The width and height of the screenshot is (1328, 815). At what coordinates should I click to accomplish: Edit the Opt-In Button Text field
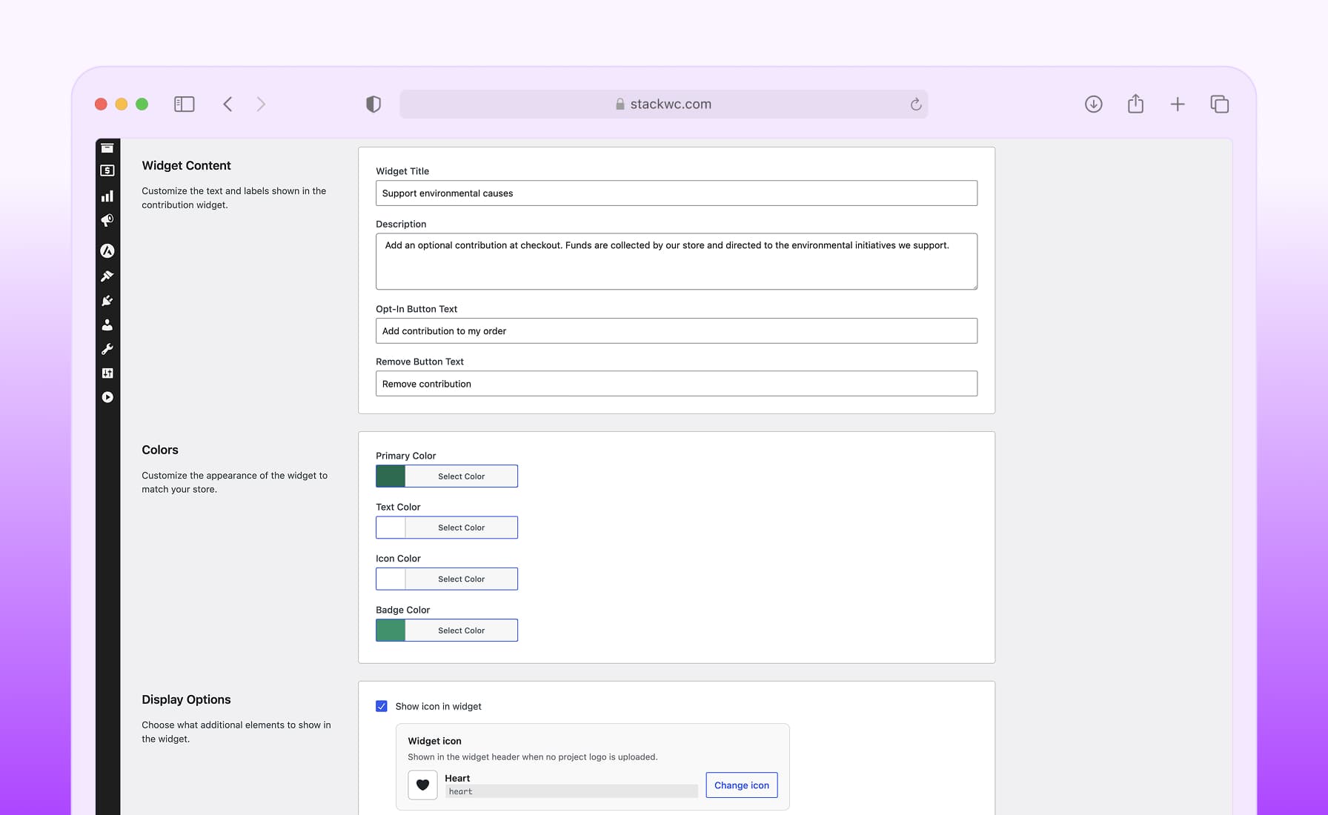tap(677, 331)
